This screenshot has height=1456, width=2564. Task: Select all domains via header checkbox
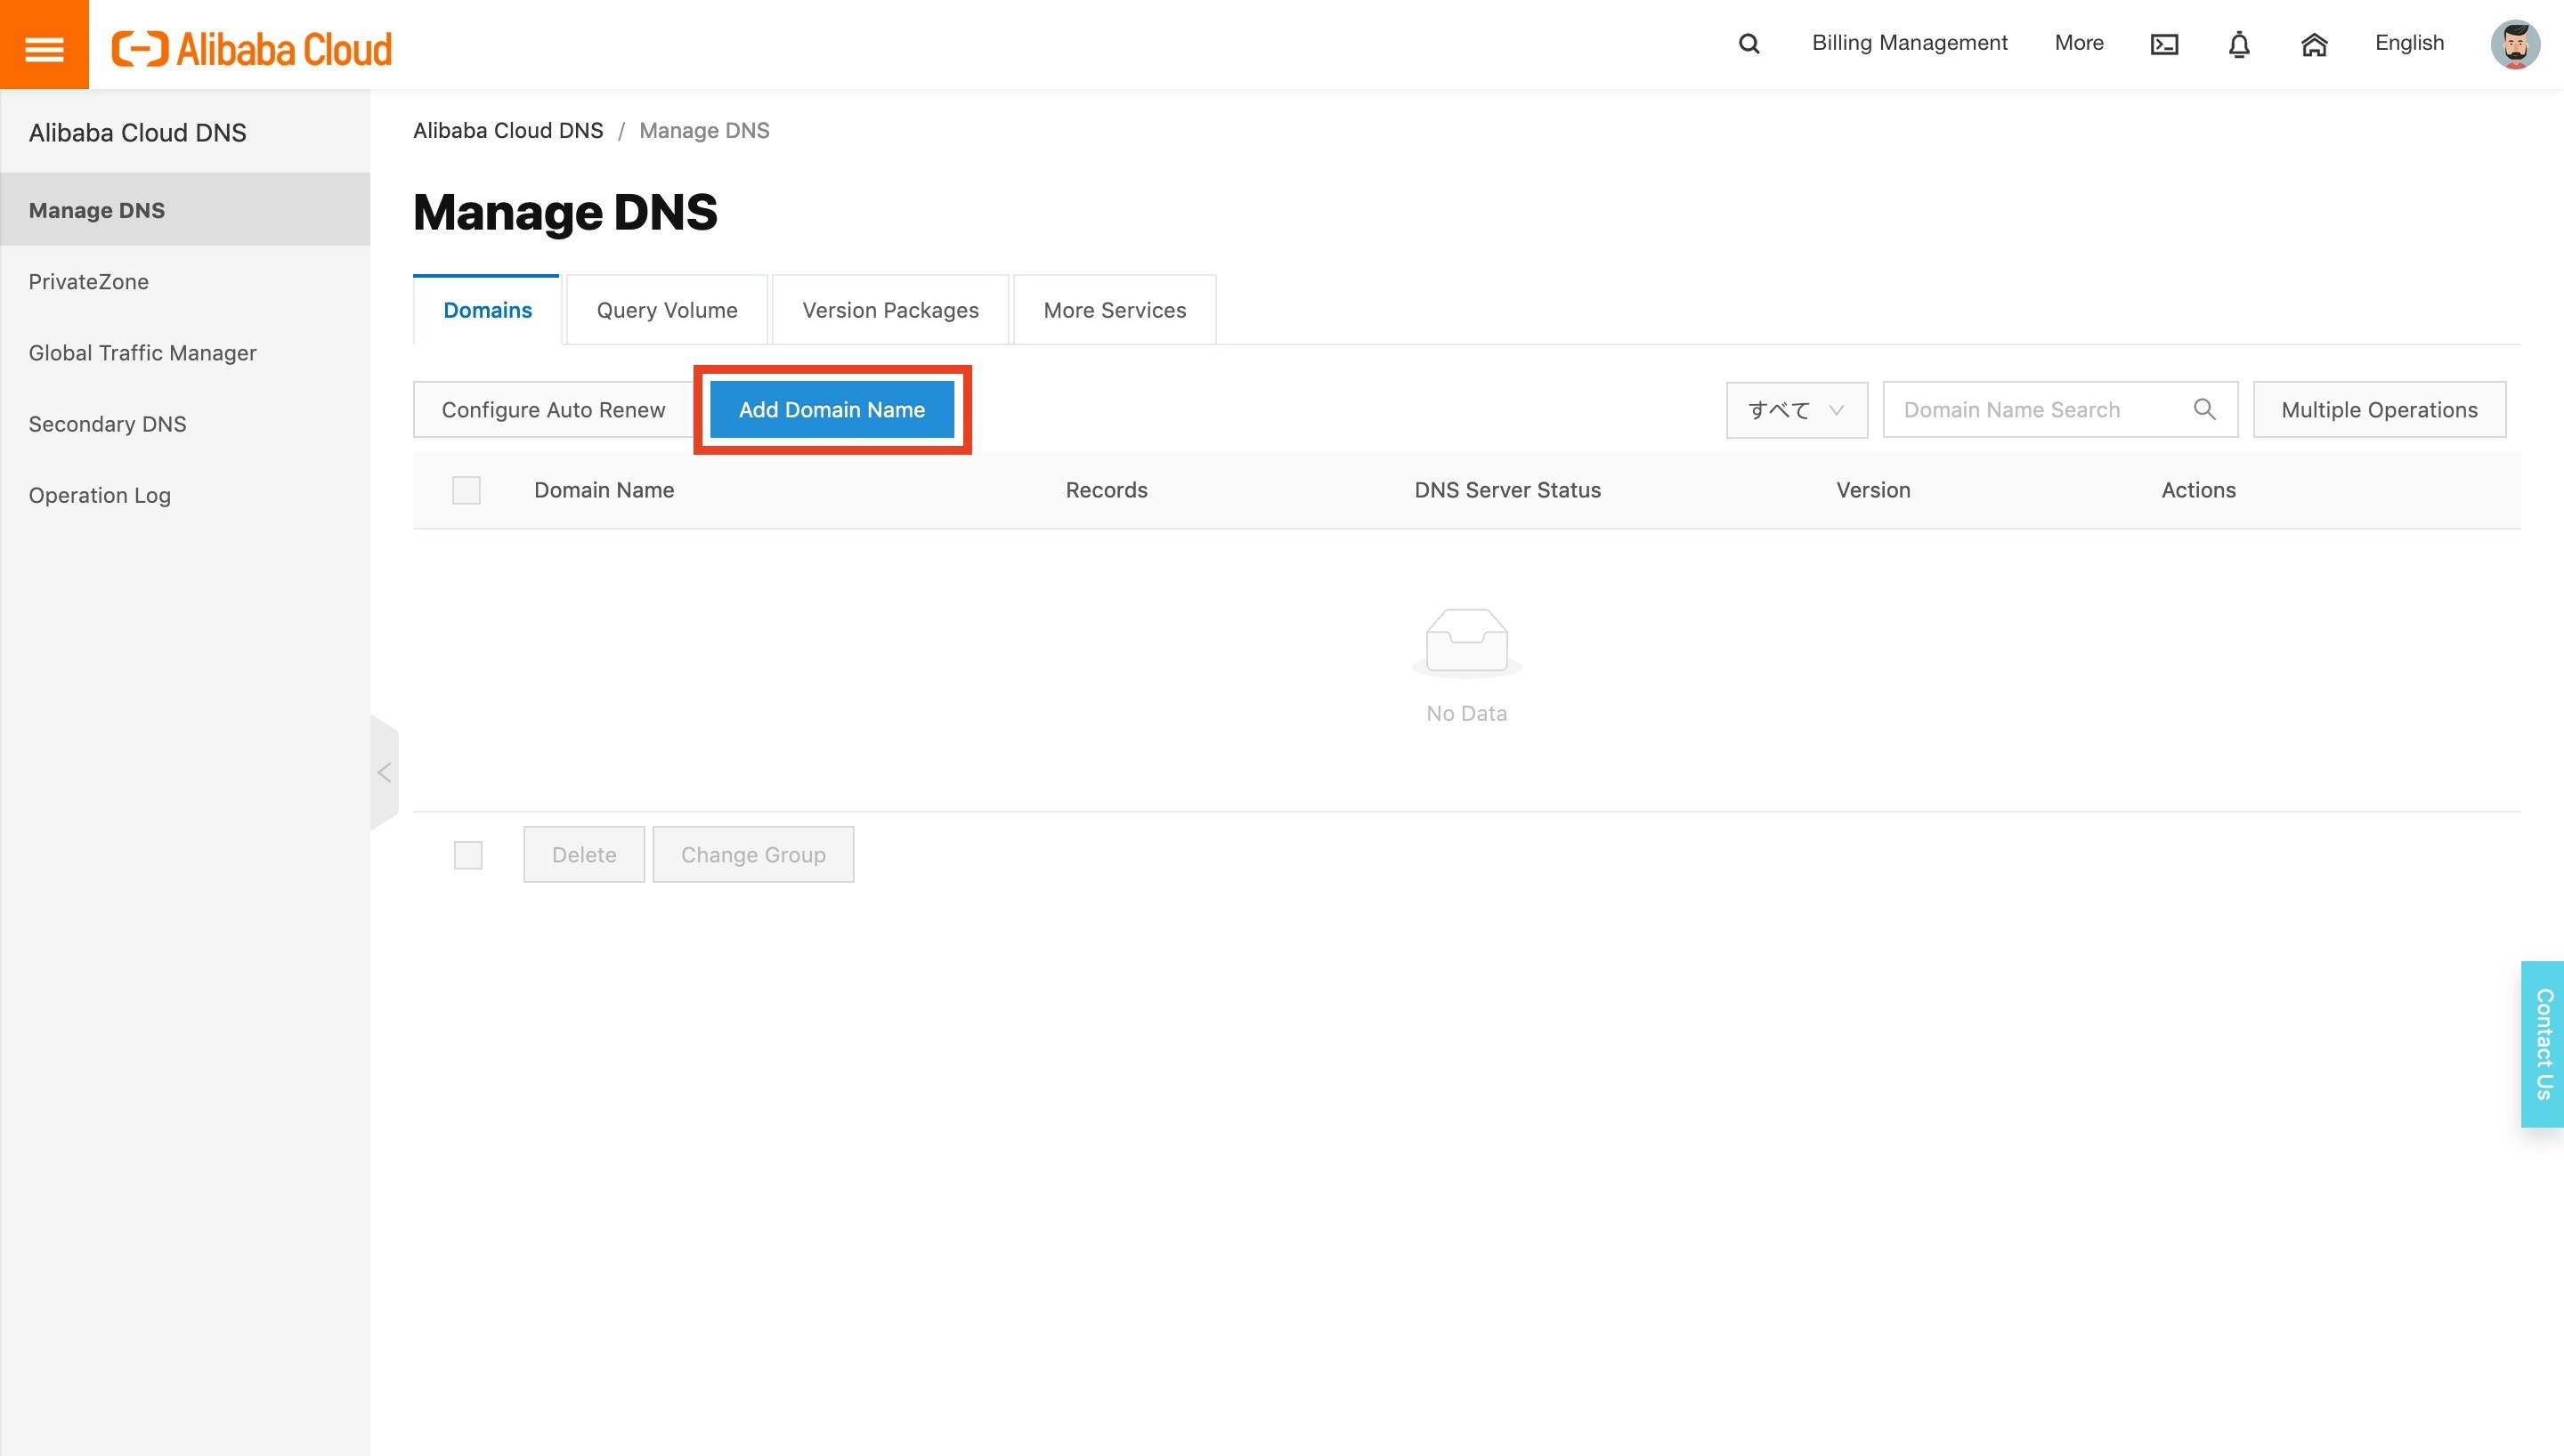click(466, 490)
